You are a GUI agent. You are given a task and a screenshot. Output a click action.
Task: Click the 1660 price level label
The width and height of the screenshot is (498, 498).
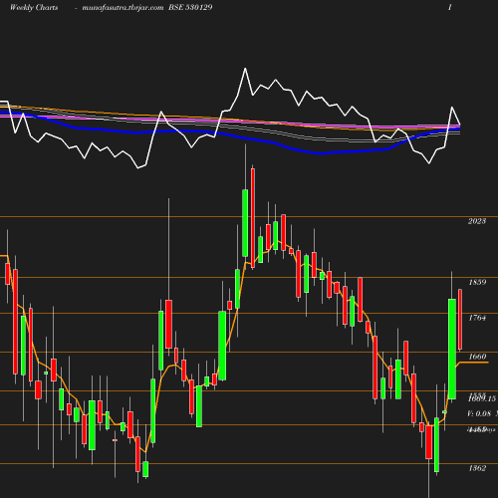pyautogui.click(x=477, y=357)
